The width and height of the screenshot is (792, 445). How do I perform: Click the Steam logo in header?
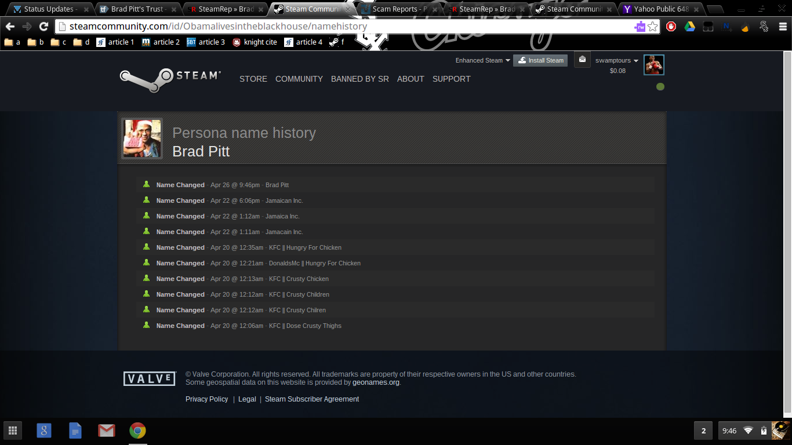(170, 79)
